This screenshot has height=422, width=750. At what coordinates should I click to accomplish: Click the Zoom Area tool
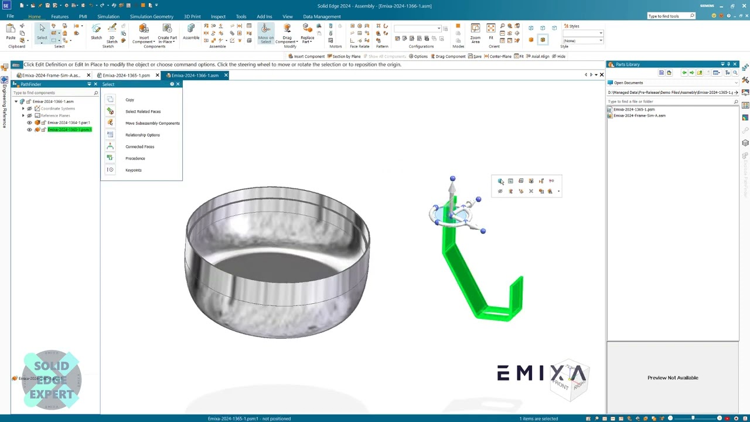tap(475, 33)
